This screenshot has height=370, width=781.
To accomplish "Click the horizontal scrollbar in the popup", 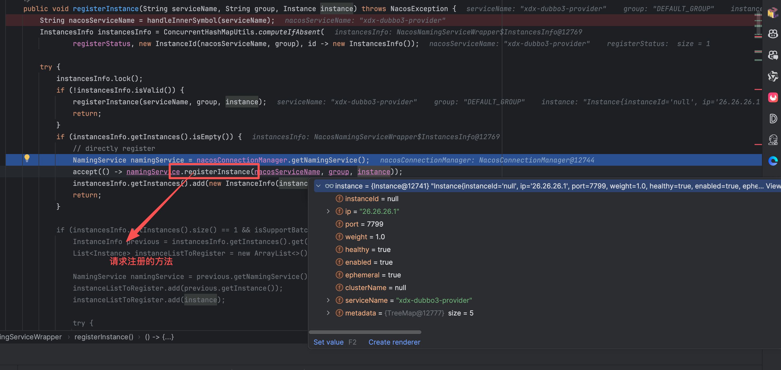I will pyautogui.click(x=365, y=332).
